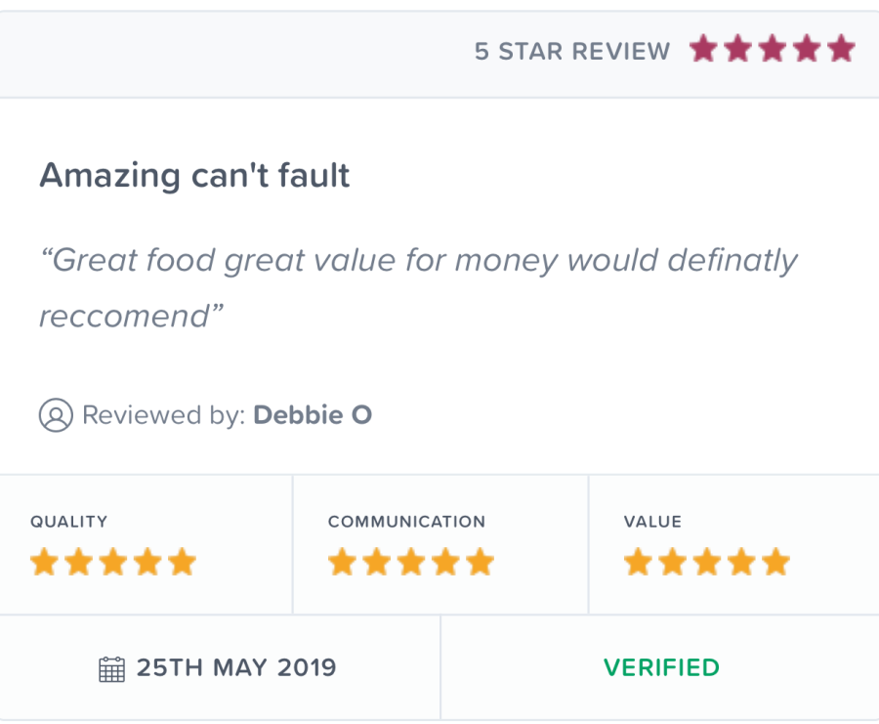The width and height of the screenshot is (879, 724).
Task: Click the user avatar icon beside Reviewed by
Action: pos(56,416)
